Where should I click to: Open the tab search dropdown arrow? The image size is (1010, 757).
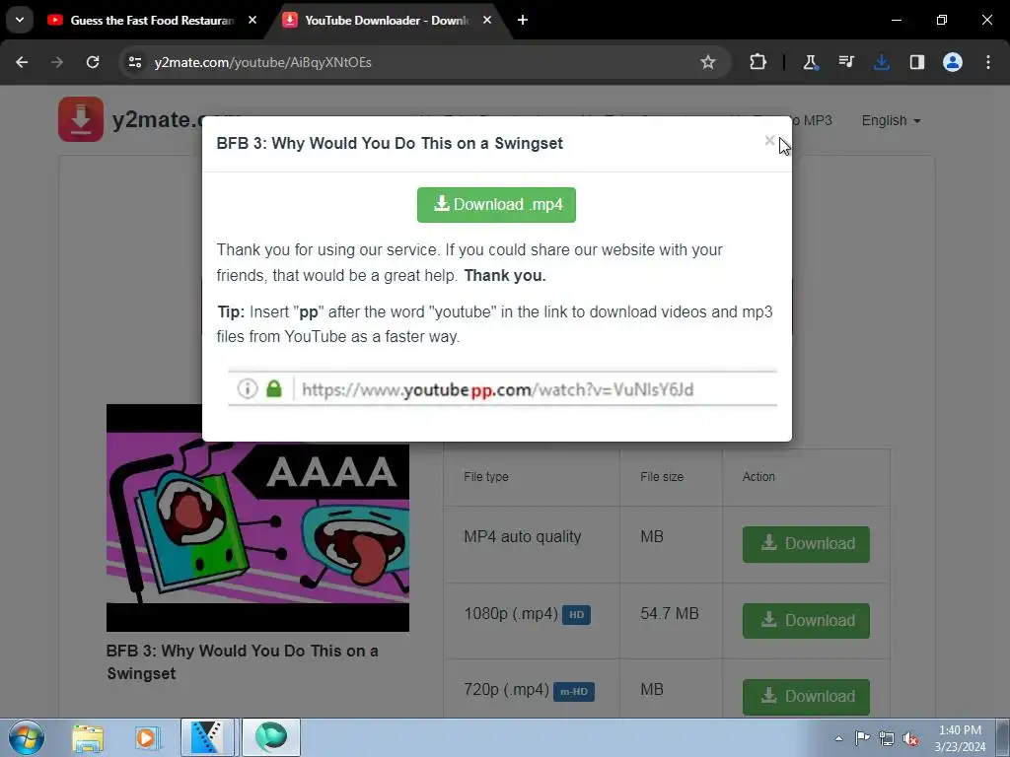click(20, 20)
